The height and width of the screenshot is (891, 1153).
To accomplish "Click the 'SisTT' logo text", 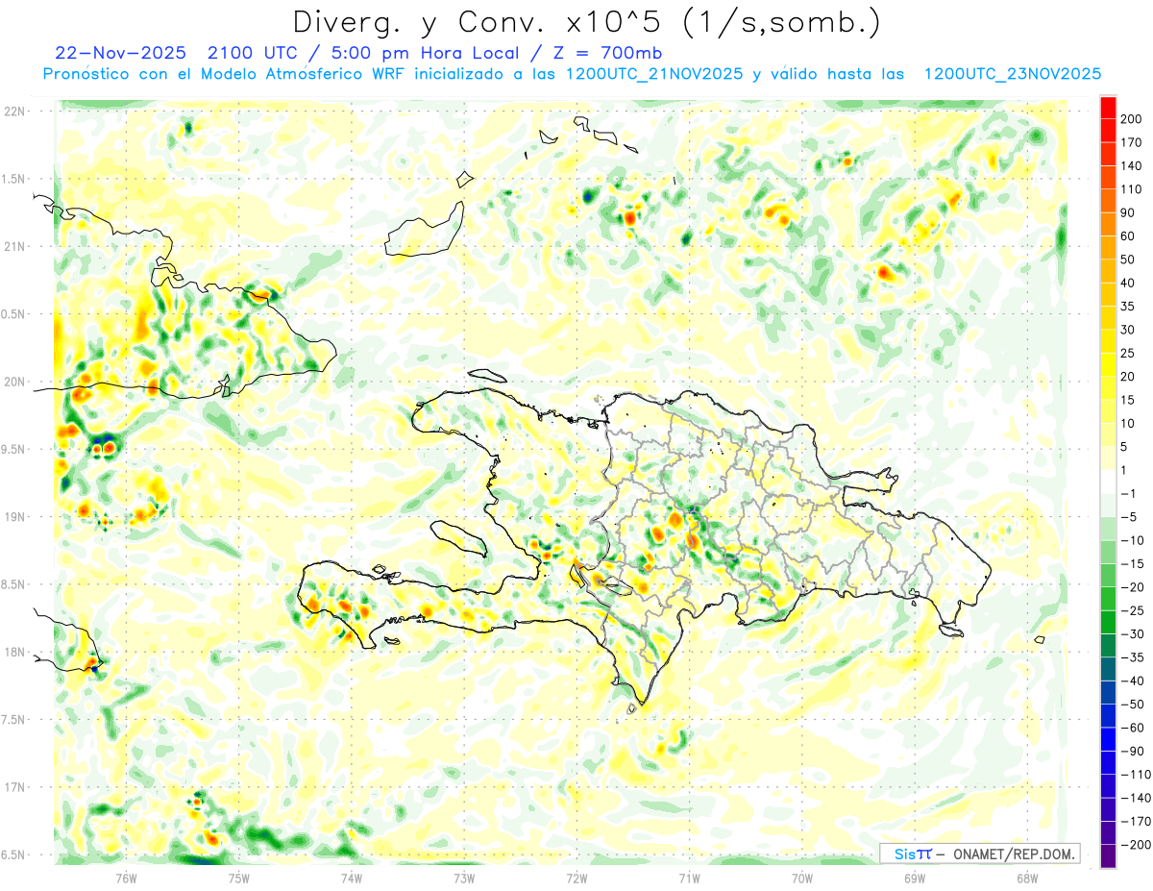I will 913,854.
